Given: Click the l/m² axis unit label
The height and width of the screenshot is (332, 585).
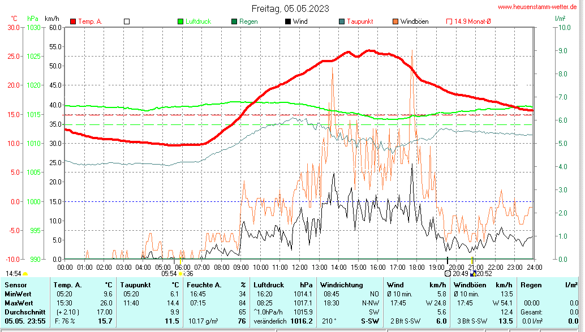Looking at the screenshot, I should point(560,19).
